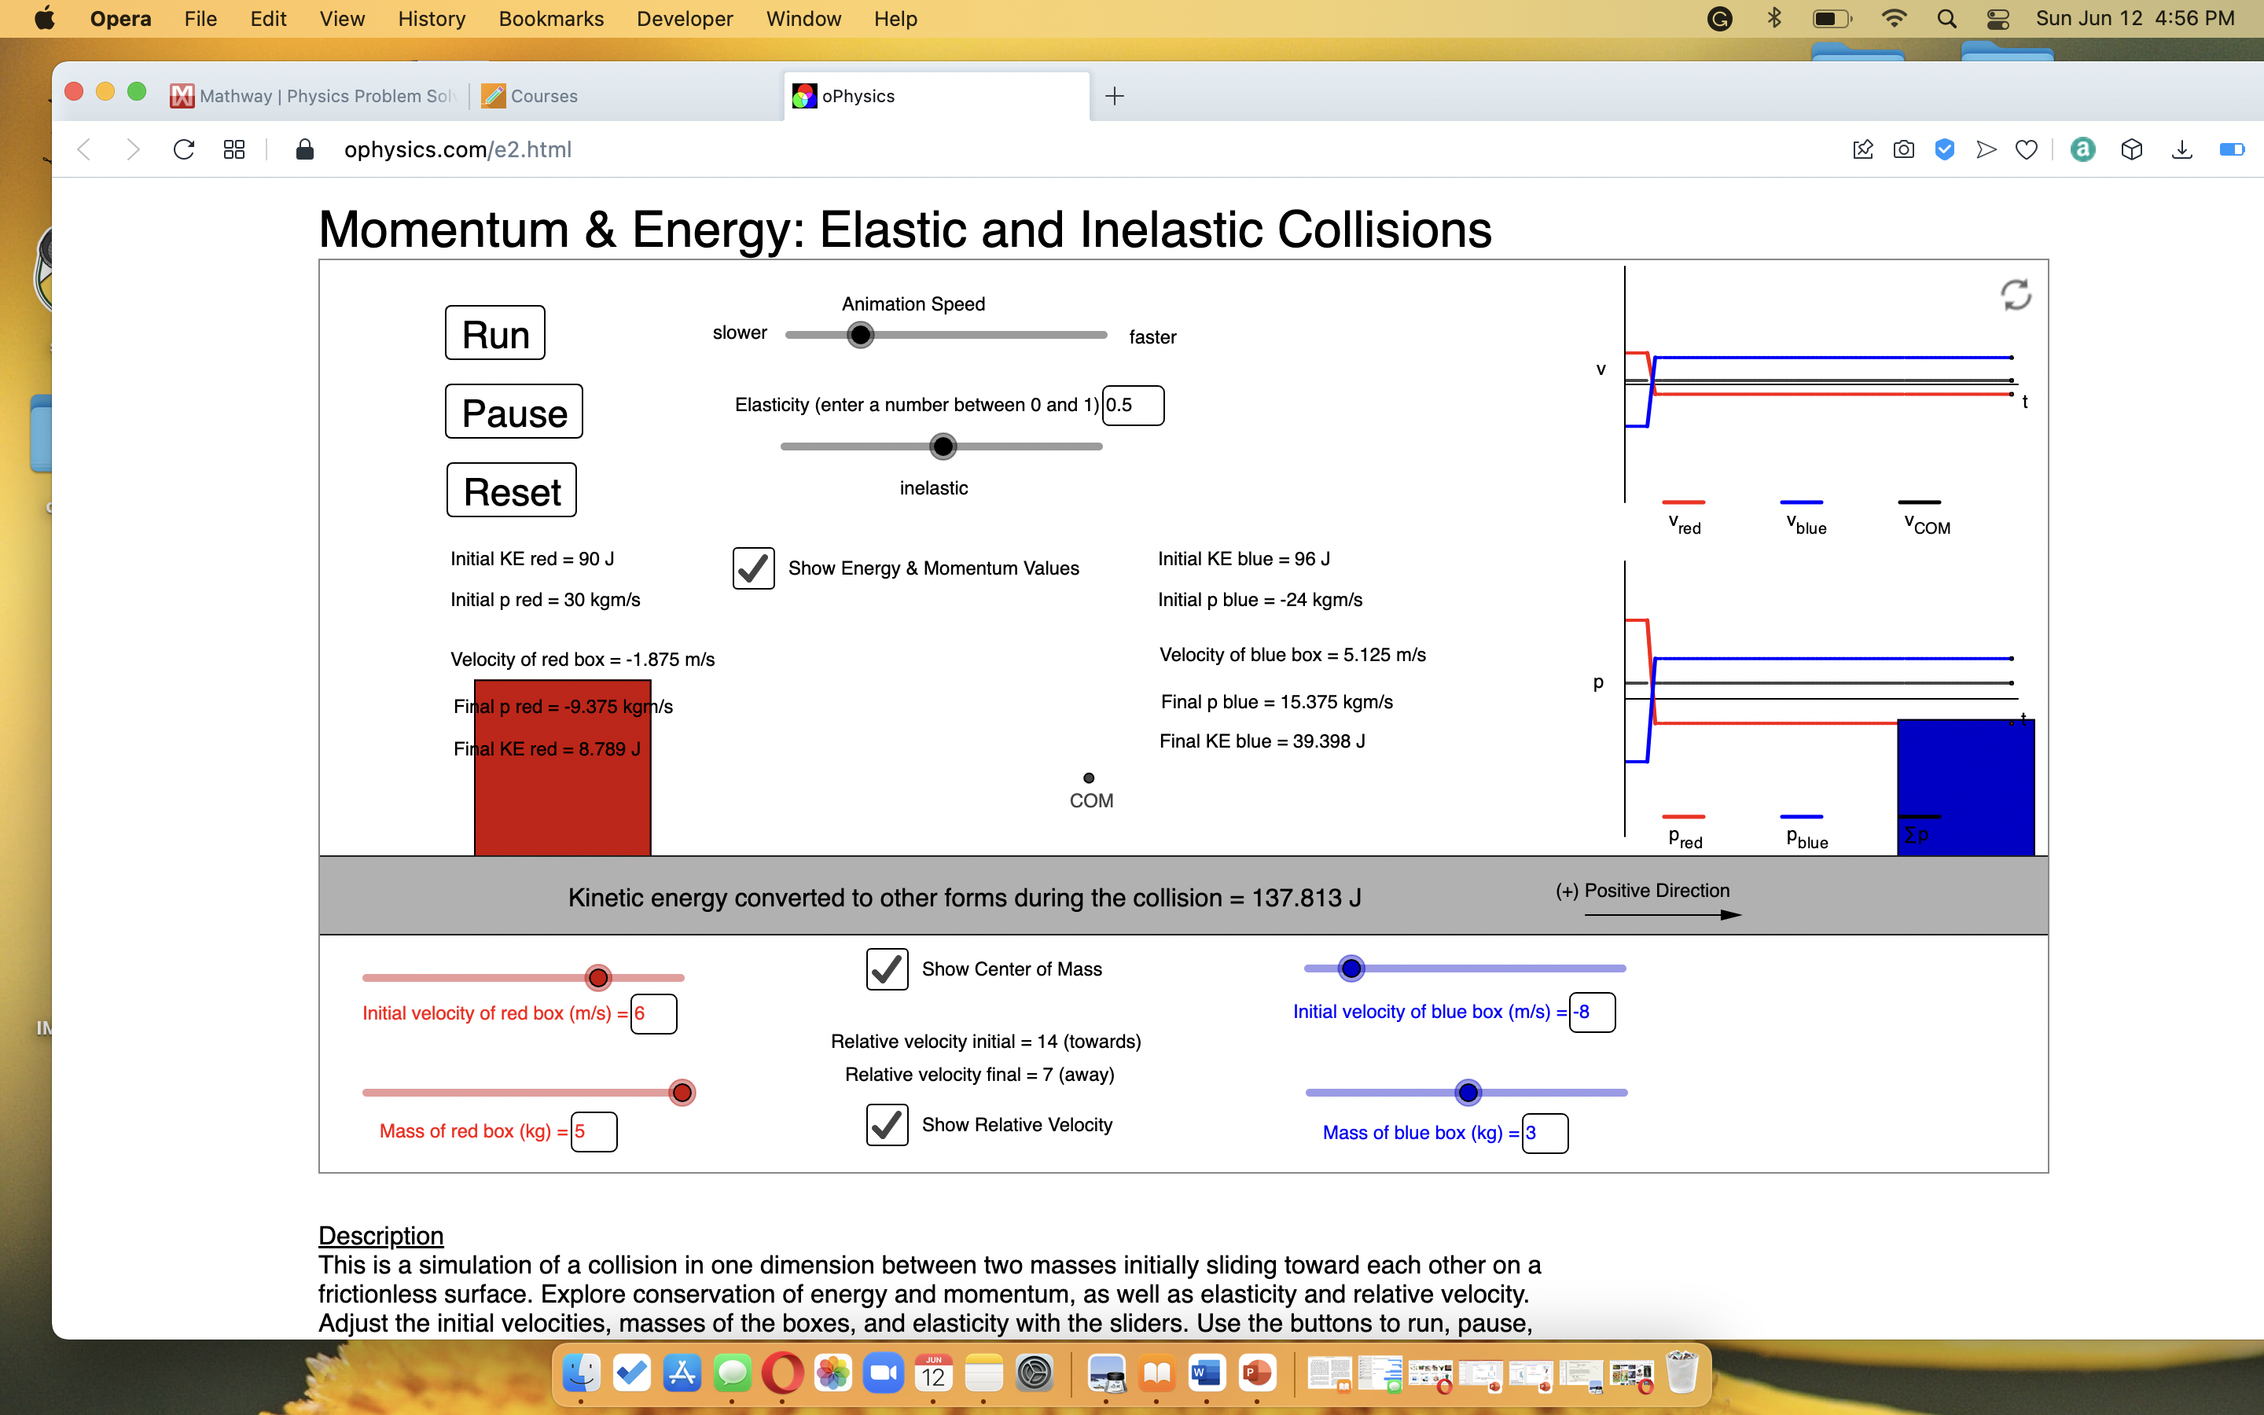Toggle Show Relative Velocity off

pos(886,1124)
